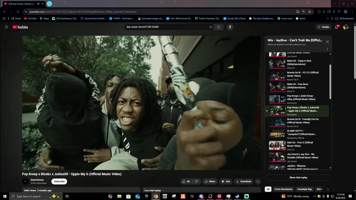The height and width of the screenshot is (200, 356).
Task: Open Chrome zoom magnifier in address bar
Action: (304, 12)
